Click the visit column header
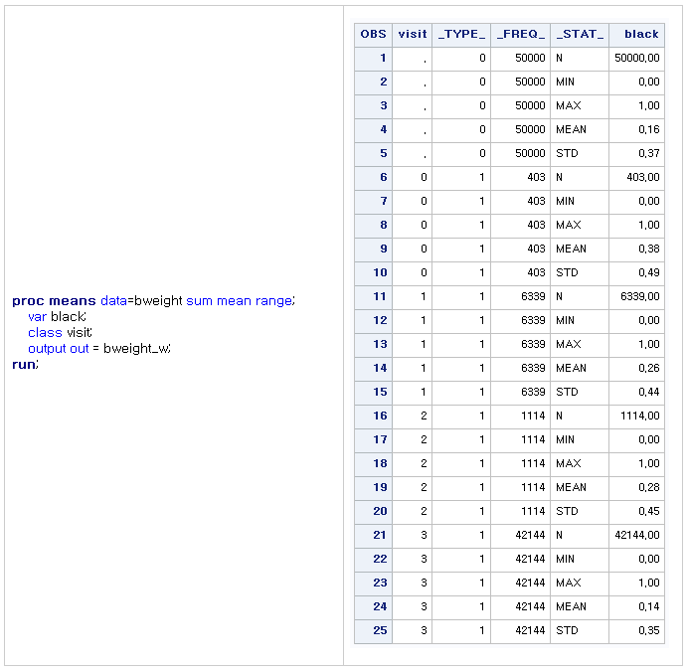Viewport: 687px width, 669px height. [413, 34]
